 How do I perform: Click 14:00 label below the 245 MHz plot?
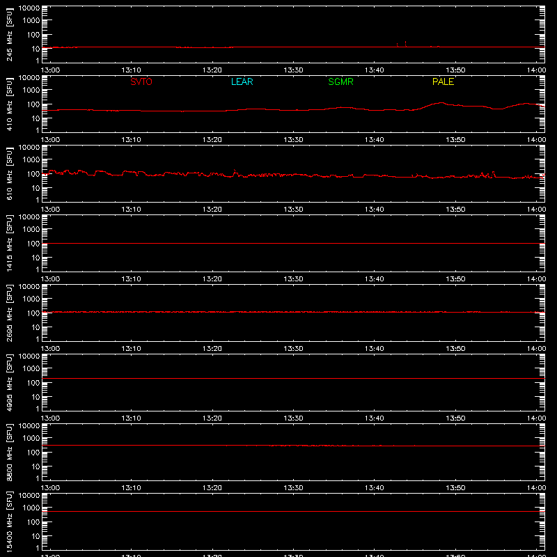536,70
